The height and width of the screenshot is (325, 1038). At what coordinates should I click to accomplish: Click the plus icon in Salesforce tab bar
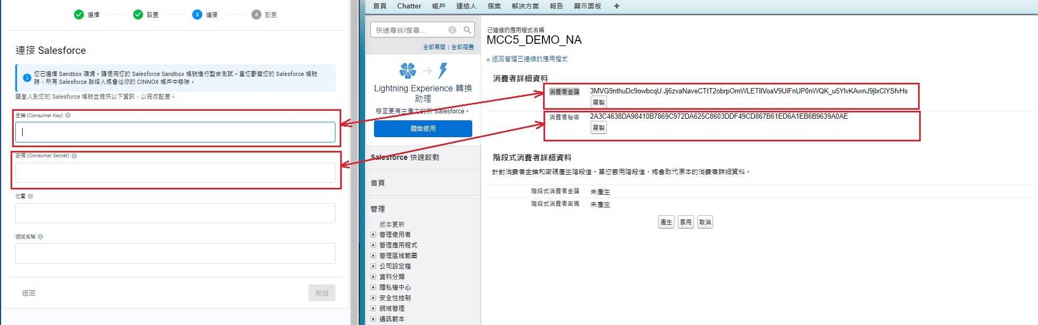616,6
